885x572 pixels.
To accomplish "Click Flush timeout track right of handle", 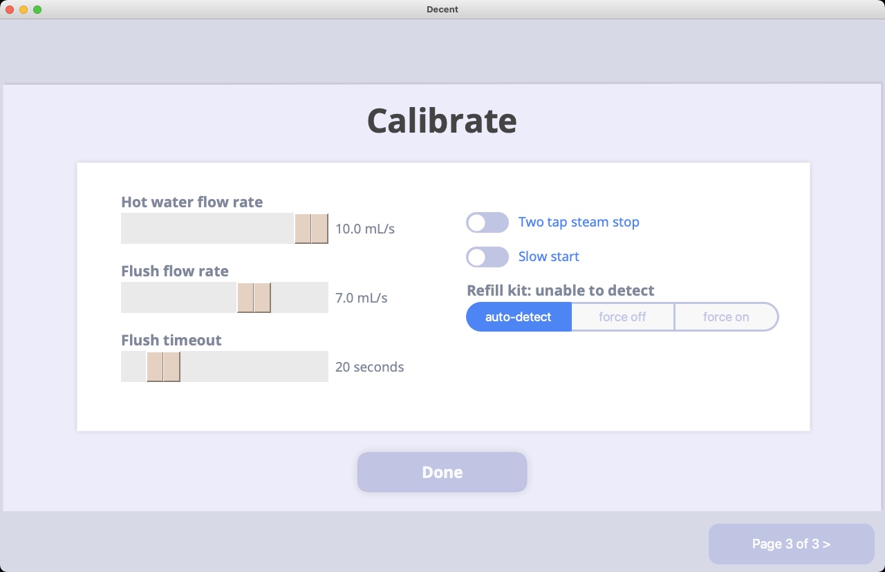I will tap(254, 367).
